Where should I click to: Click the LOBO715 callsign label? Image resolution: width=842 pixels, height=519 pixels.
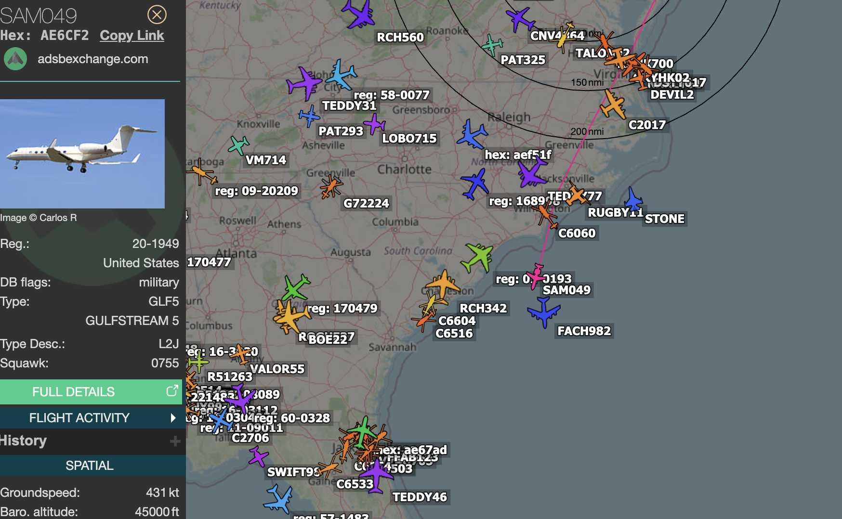[409, 139]
